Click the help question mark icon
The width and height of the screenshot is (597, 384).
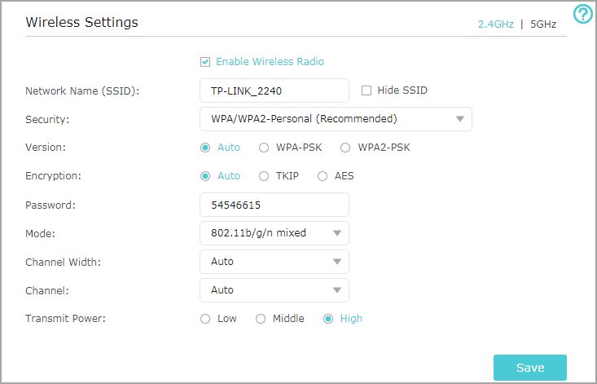(583, 14)
